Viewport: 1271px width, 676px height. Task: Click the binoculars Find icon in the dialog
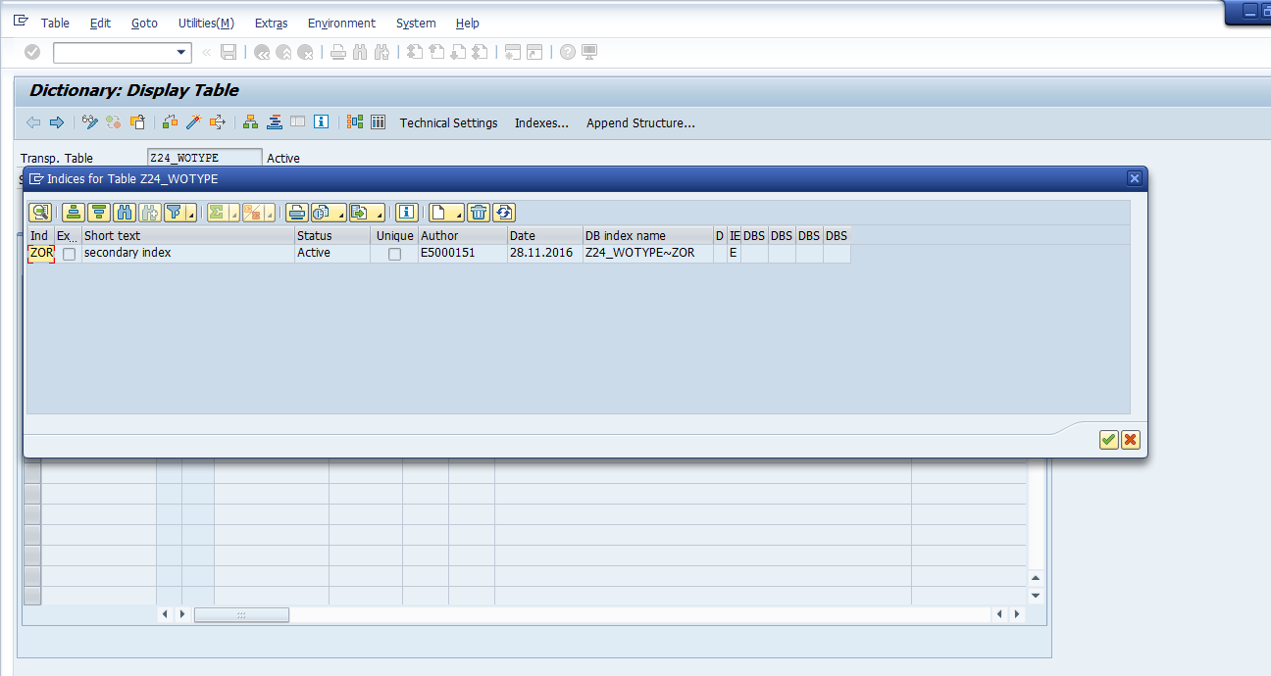pyautogui.click(x=125, y=213)
